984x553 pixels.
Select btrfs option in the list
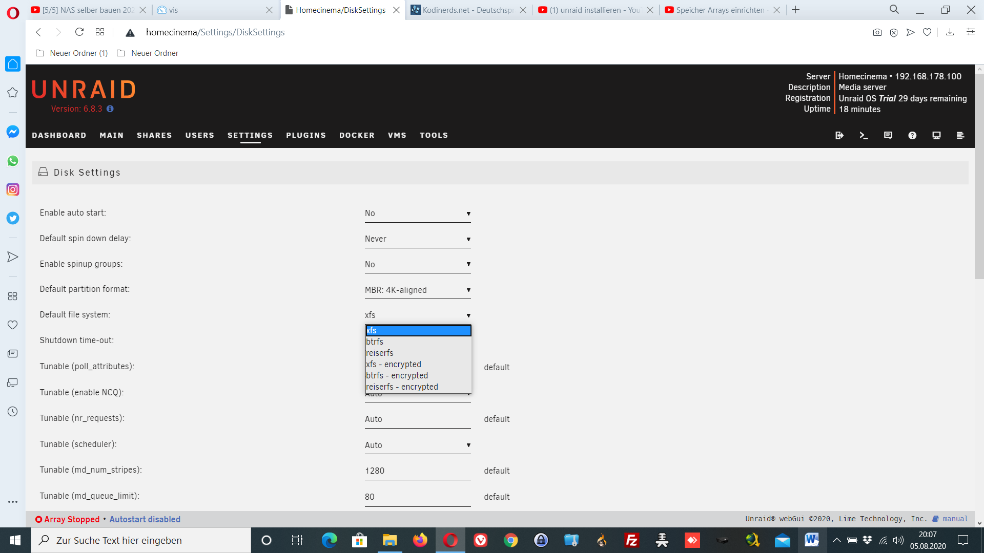coord(418,342)
